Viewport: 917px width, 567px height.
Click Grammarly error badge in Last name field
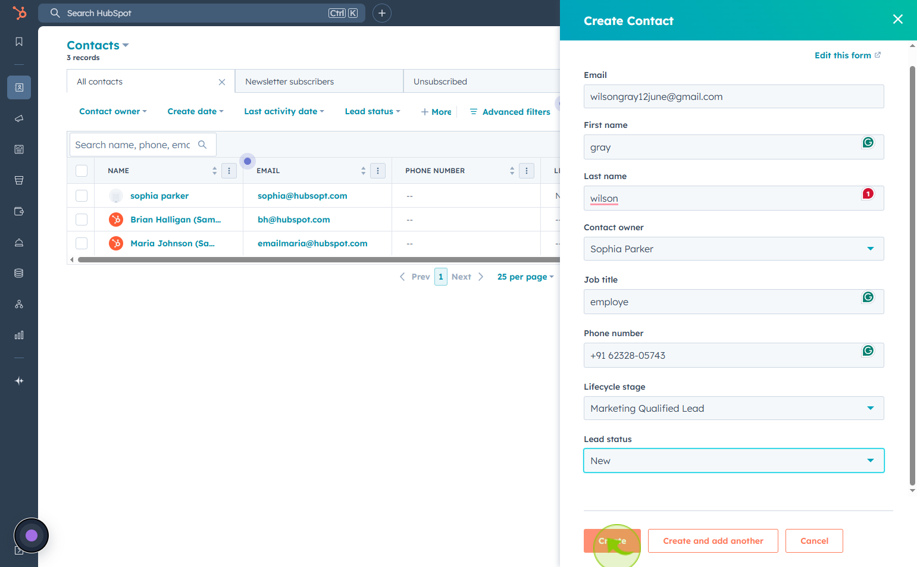pos(868,193)
